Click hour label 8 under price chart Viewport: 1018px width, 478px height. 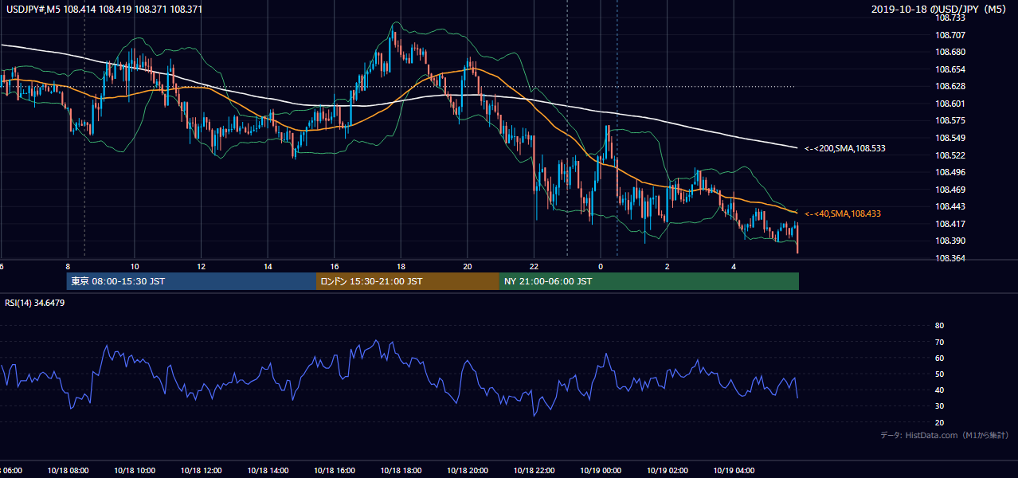68,267
